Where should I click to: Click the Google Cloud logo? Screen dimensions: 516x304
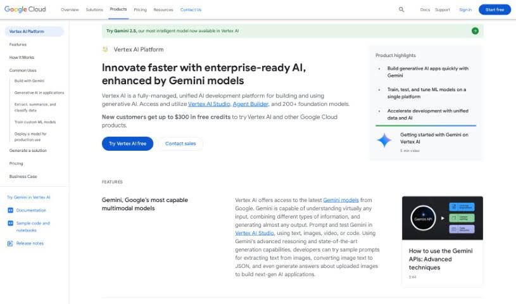click(25, 9)
